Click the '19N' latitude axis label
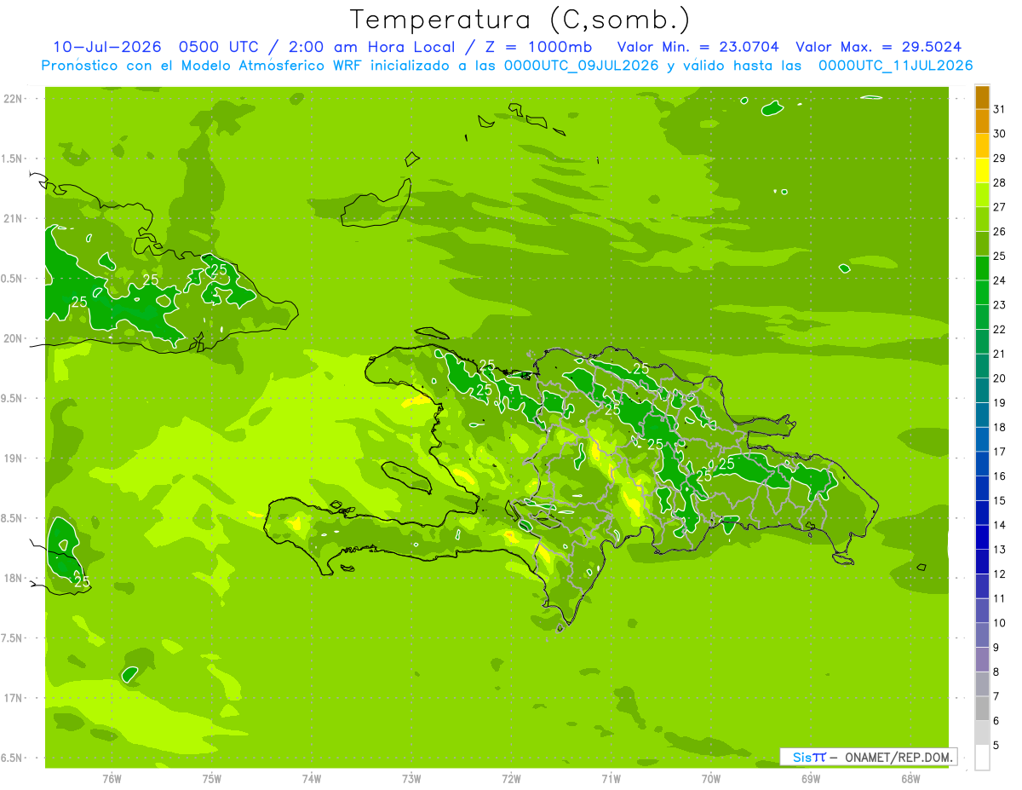 [x=14, y=458]
